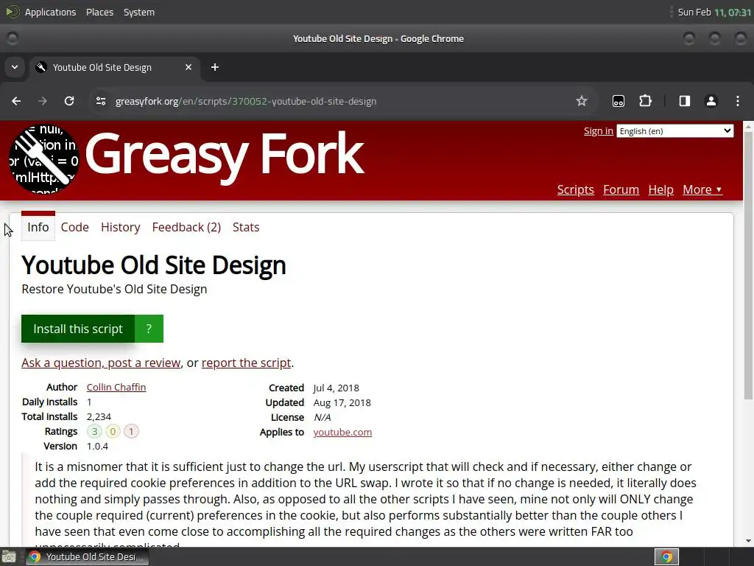
Task: Open the Scripts navigation link
Action: click(576, 189)
